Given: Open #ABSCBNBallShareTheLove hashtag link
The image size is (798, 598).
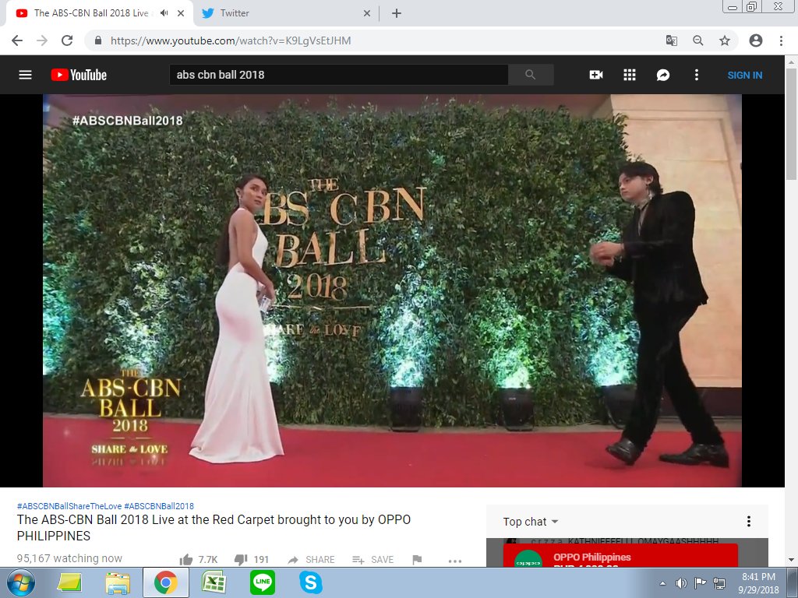Looking at the screenshot, I should [69, 506].
